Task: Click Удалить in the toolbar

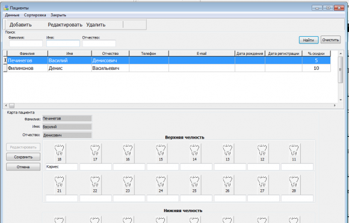Action: (x=96, y=25)
